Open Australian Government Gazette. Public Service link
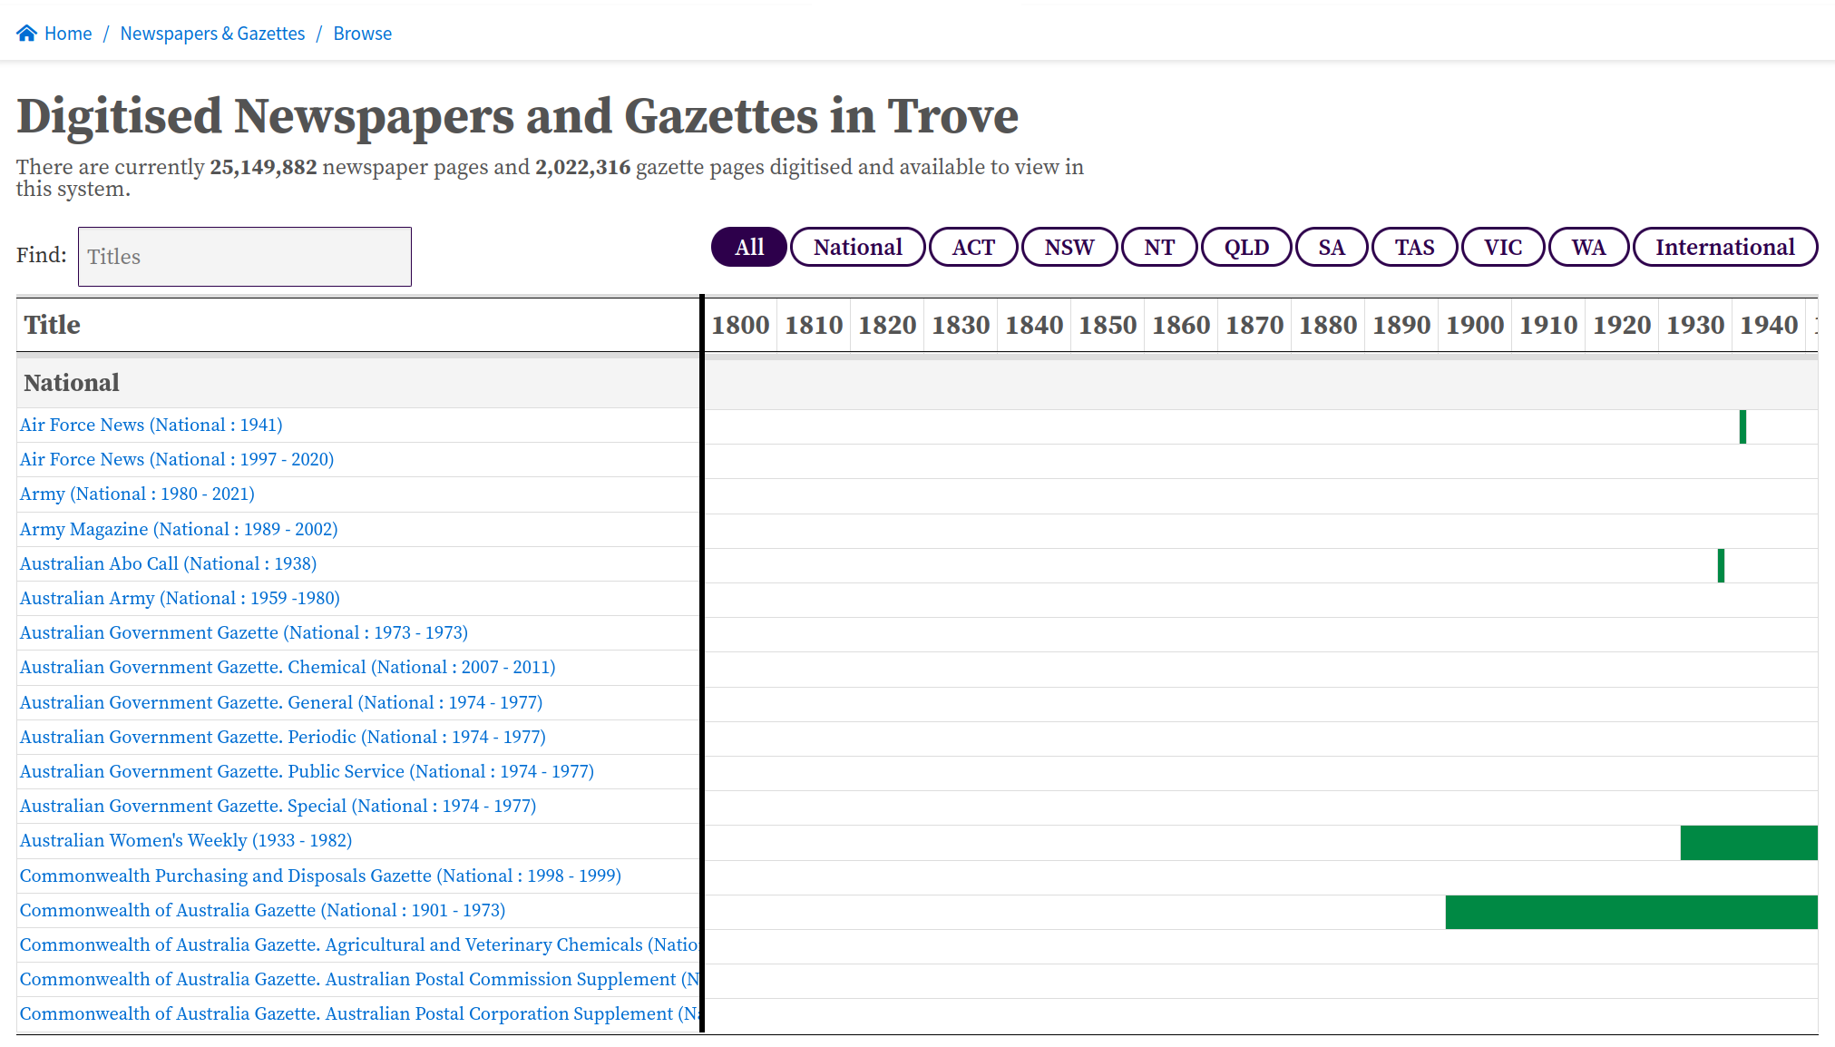Viewport: 1835px width, 1047px height. 307,771
